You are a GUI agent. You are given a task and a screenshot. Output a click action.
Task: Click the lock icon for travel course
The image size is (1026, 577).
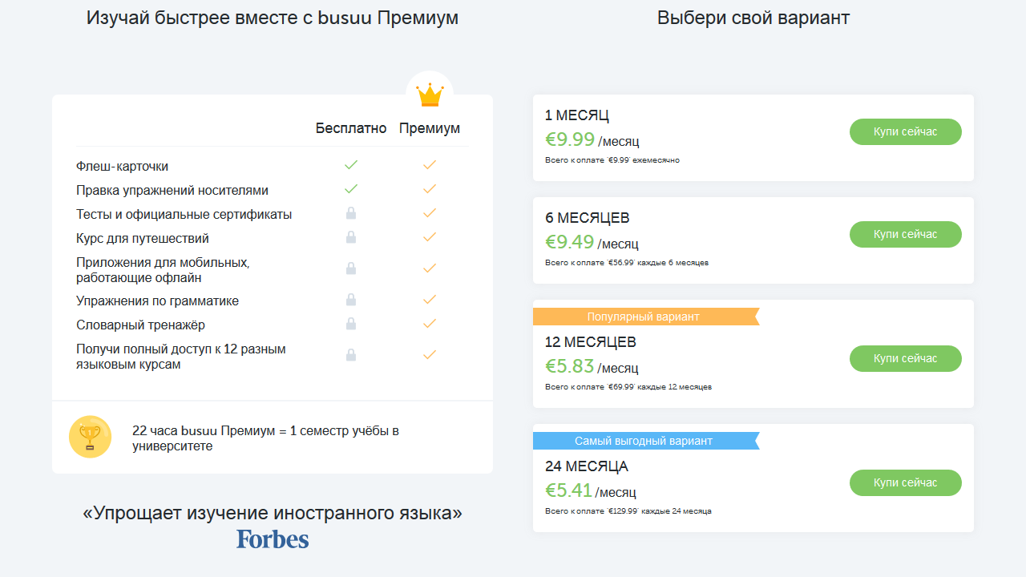[x=350, y=237]
